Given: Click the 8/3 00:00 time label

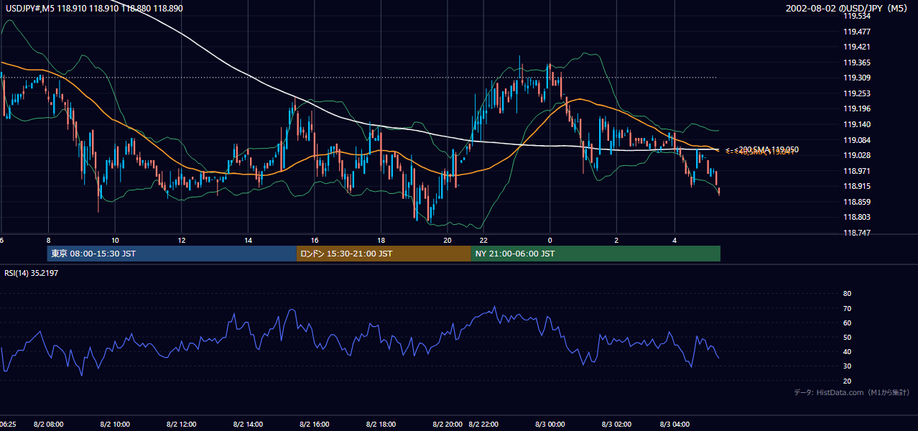Looking at the screenshot, I should click(x=550, y=425).
